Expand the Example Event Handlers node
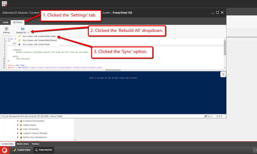 [18, 121]
